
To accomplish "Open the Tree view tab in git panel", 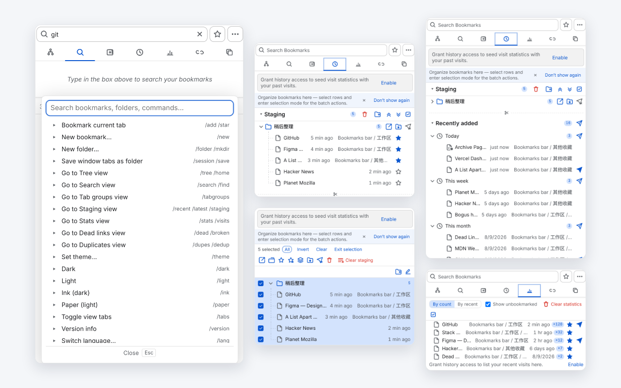I will click(50, 52).
